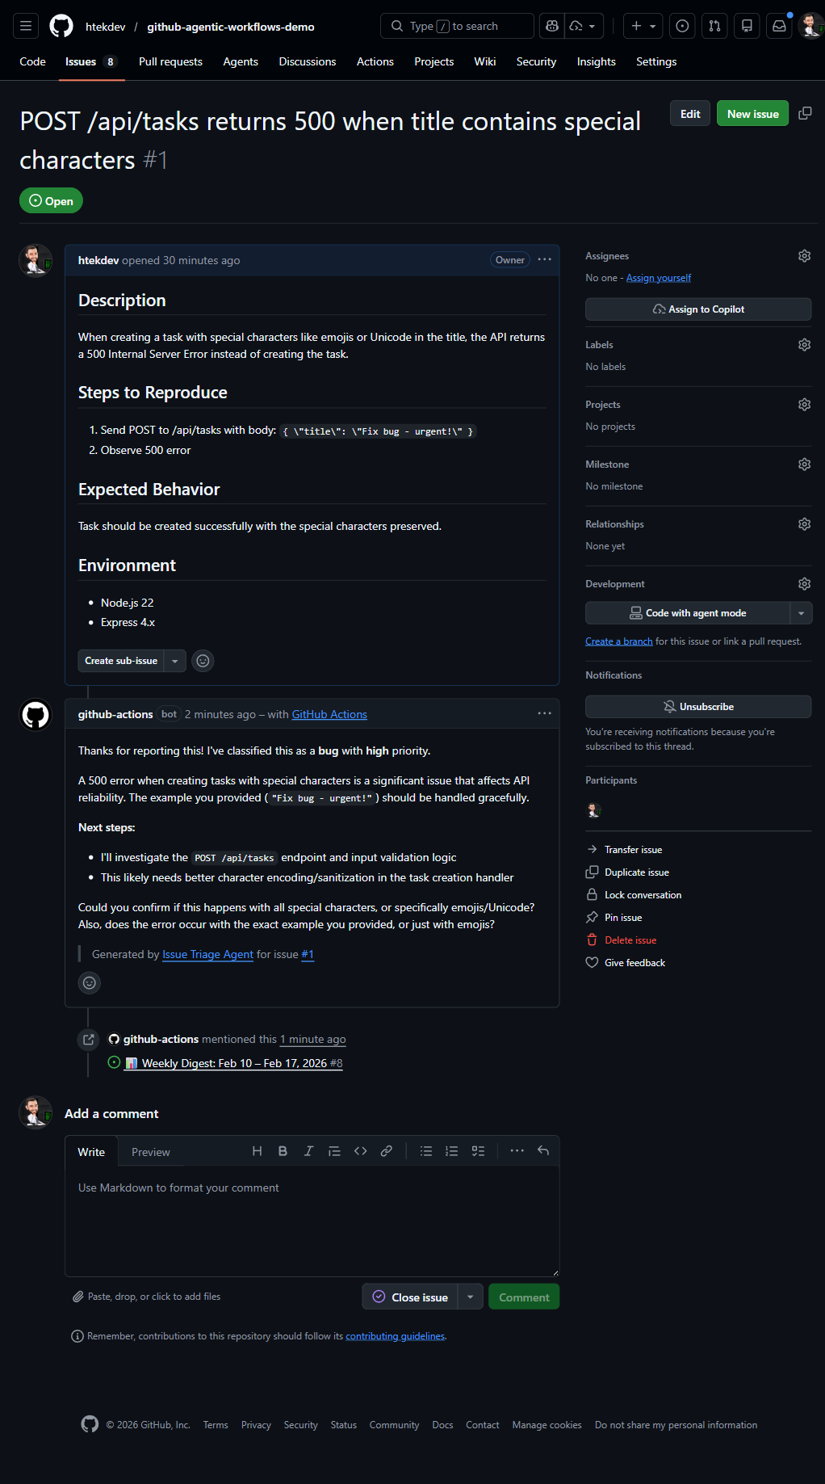Insert code formatting in the comment toolbar
The height and width of the screenshot is (1484, 825).
tap(360, 1150)
